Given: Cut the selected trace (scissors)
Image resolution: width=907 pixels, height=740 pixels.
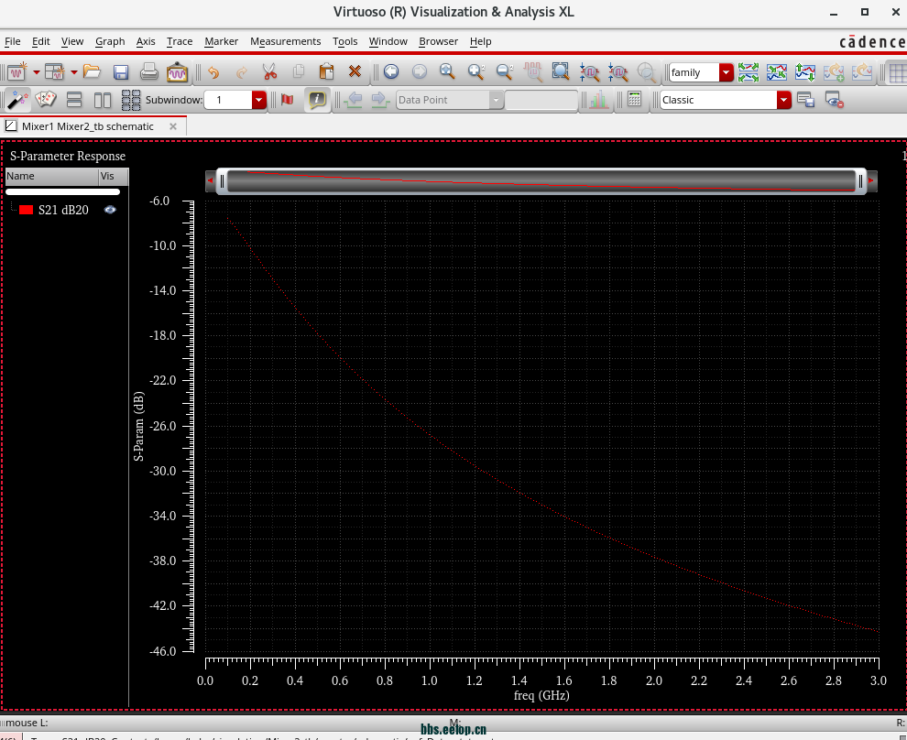Looking at the screenshot, I should pyautogui.click(x=269, y=71).
